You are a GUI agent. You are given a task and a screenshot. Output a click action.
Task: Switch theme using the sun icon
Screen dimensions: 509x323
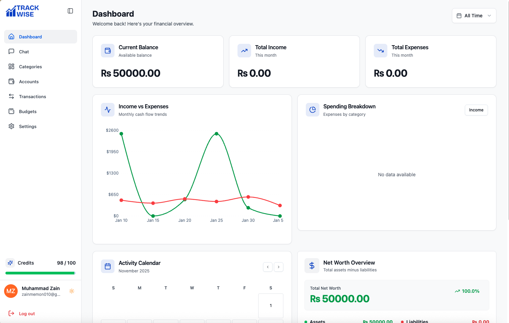tap(72, 291)
